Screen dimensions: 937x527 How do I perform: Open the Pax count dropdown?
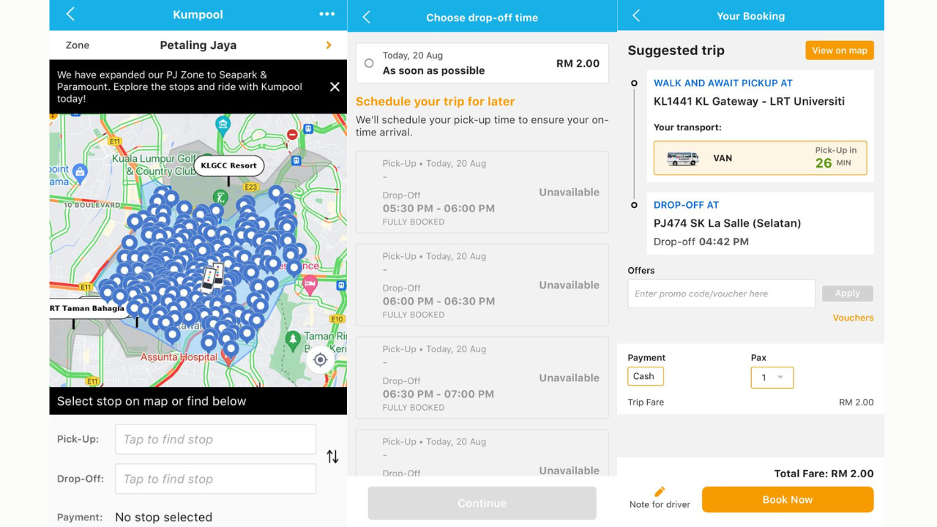click(772, 378)
